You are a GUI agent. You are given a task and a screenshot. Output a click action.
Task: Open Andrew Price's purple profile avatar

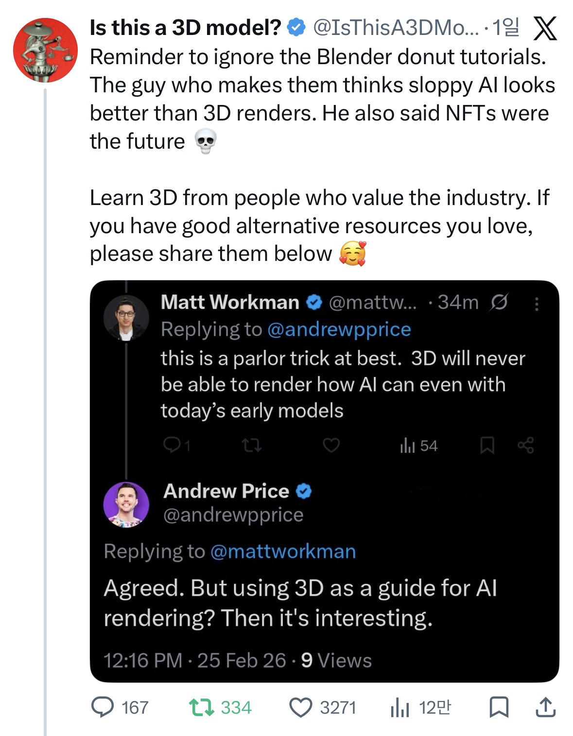point(126,504)
